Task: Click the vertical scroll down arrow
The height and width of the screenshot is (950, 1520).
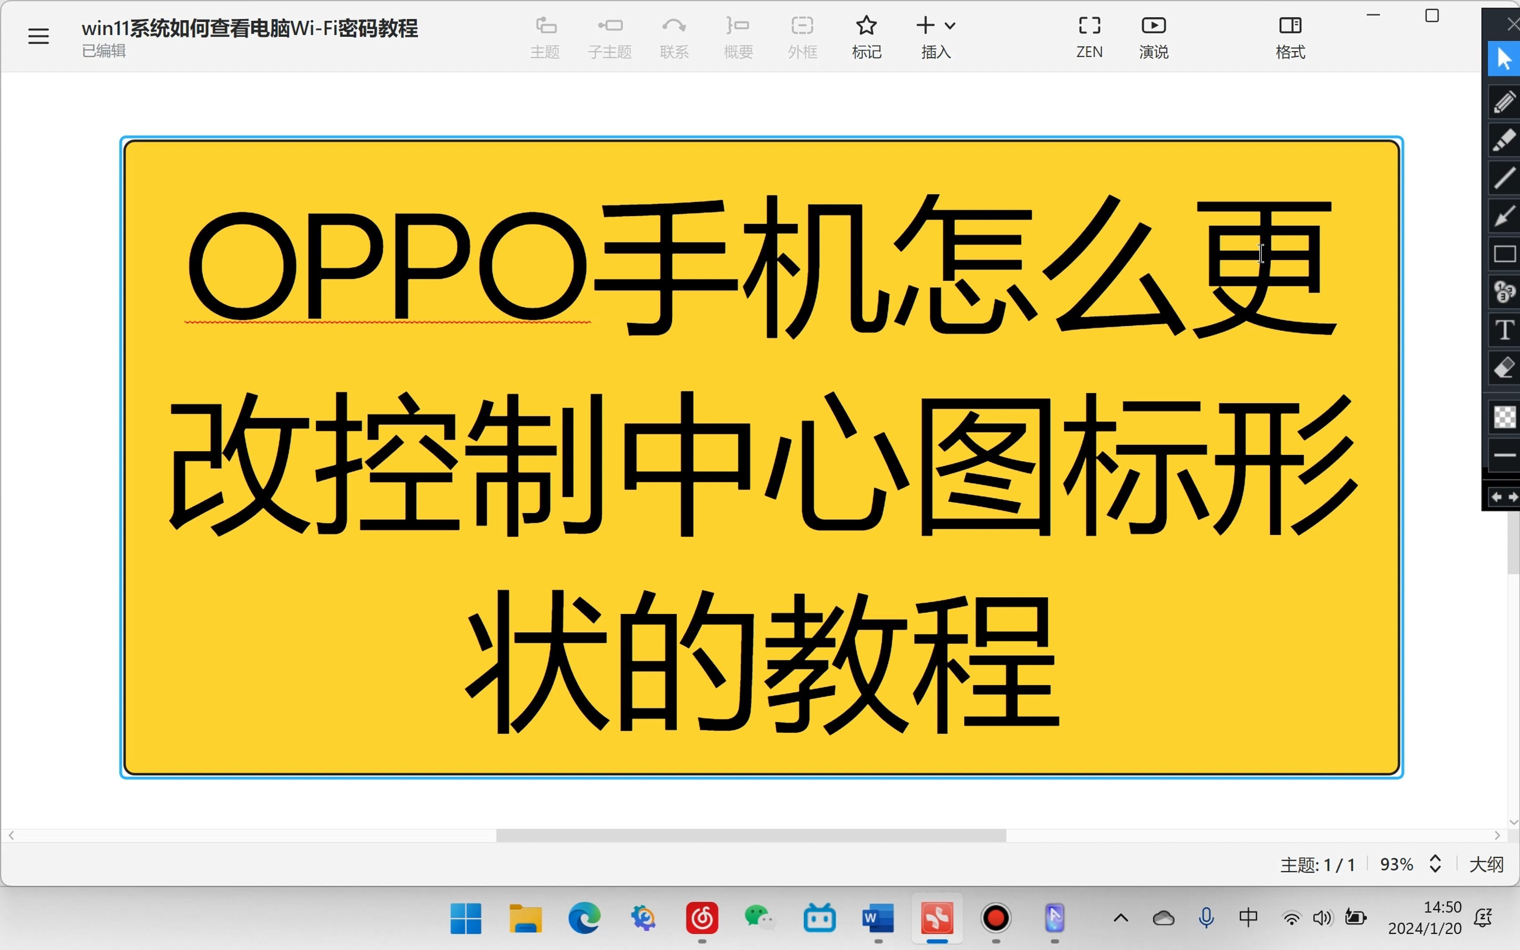Action: point(1514,822)
